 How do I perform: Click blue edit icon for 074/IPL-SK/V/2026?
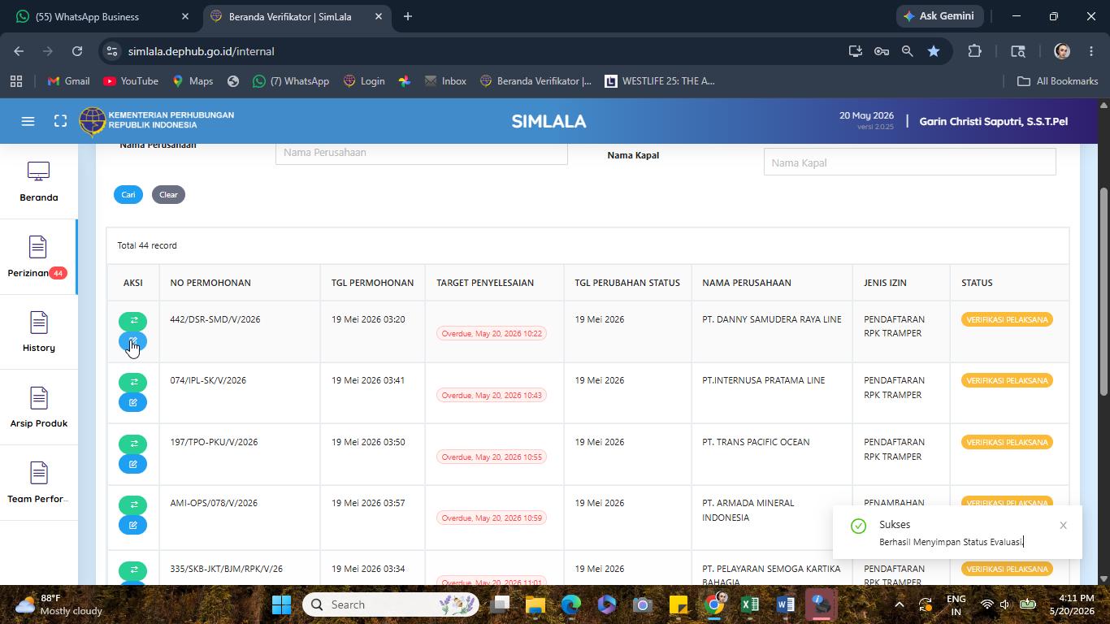(132, 402)
